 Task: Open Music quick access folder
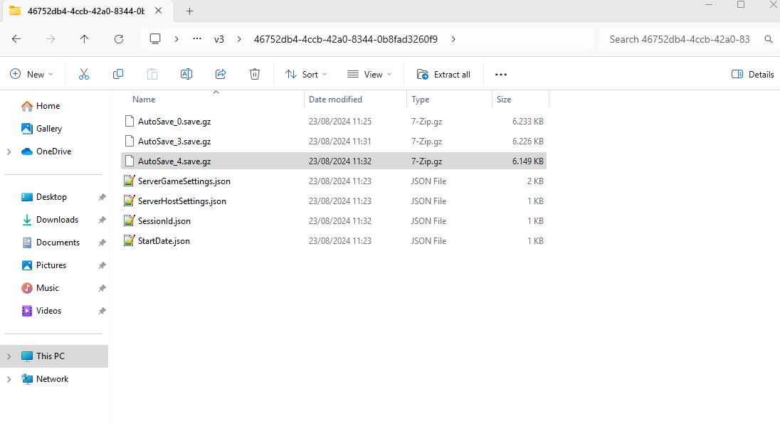47,288
